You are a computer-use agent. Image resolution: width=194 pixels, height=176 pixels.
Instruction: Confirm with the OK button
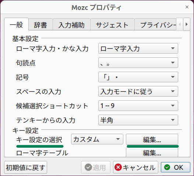(176, 167)
